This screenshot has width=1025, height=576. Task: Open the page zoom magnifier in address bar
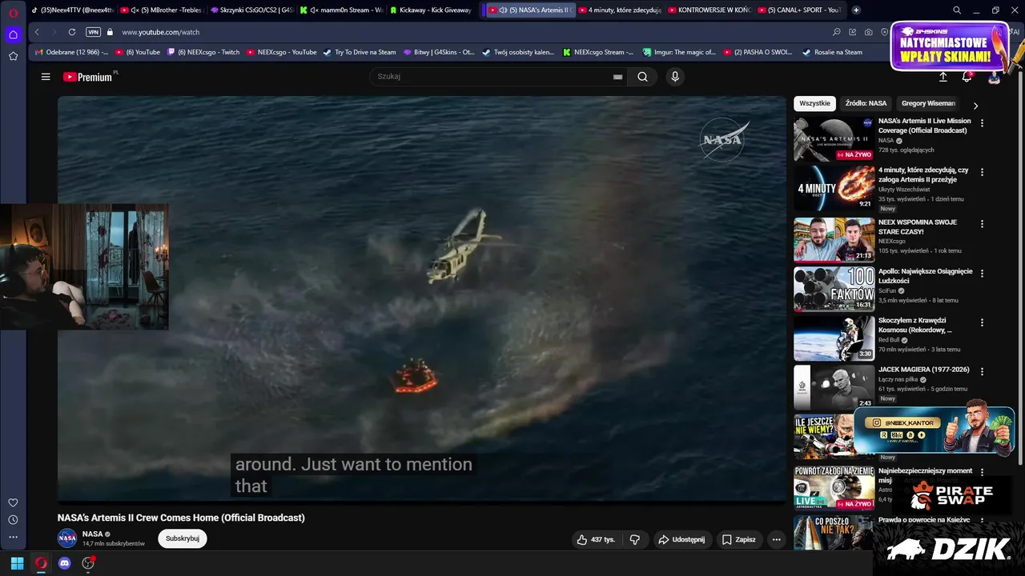(837, 32)
